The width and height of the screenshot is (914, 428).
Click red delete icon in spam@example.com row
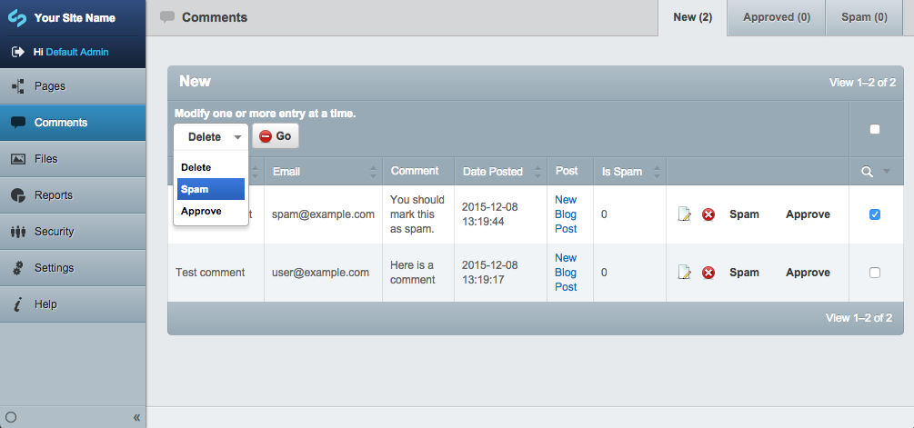(708, 214)
